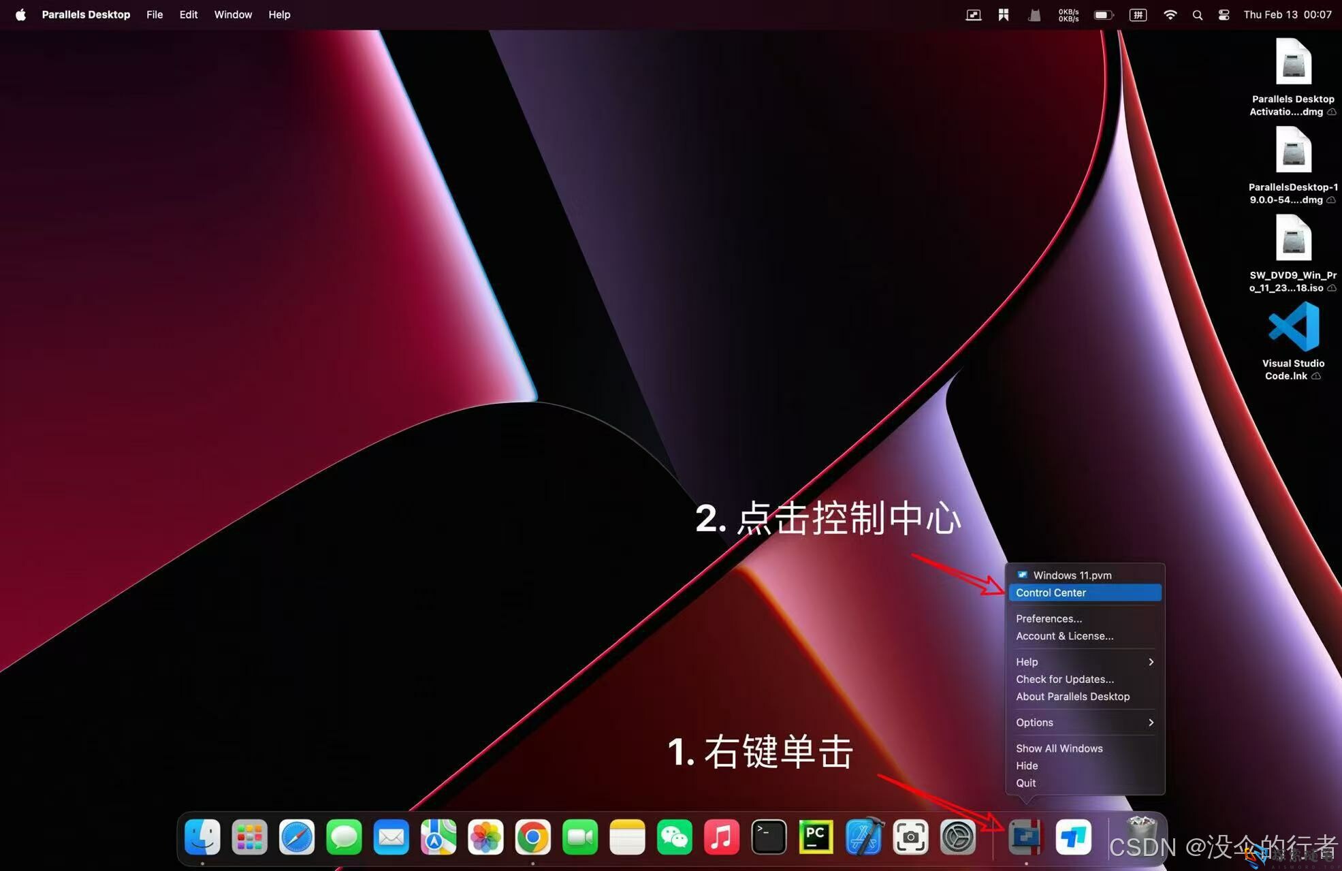The width and height of the screenshot is (1342, 871).
Task: Launch Safari from the Dock
Action: click(x=297, y=837)
